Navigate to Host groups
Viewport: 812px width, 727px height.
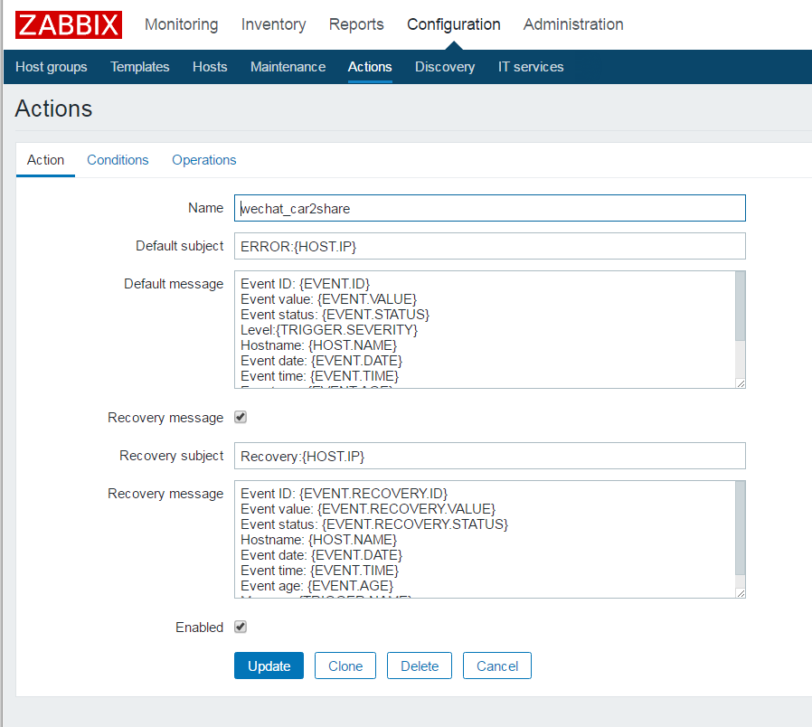[52, 67]
